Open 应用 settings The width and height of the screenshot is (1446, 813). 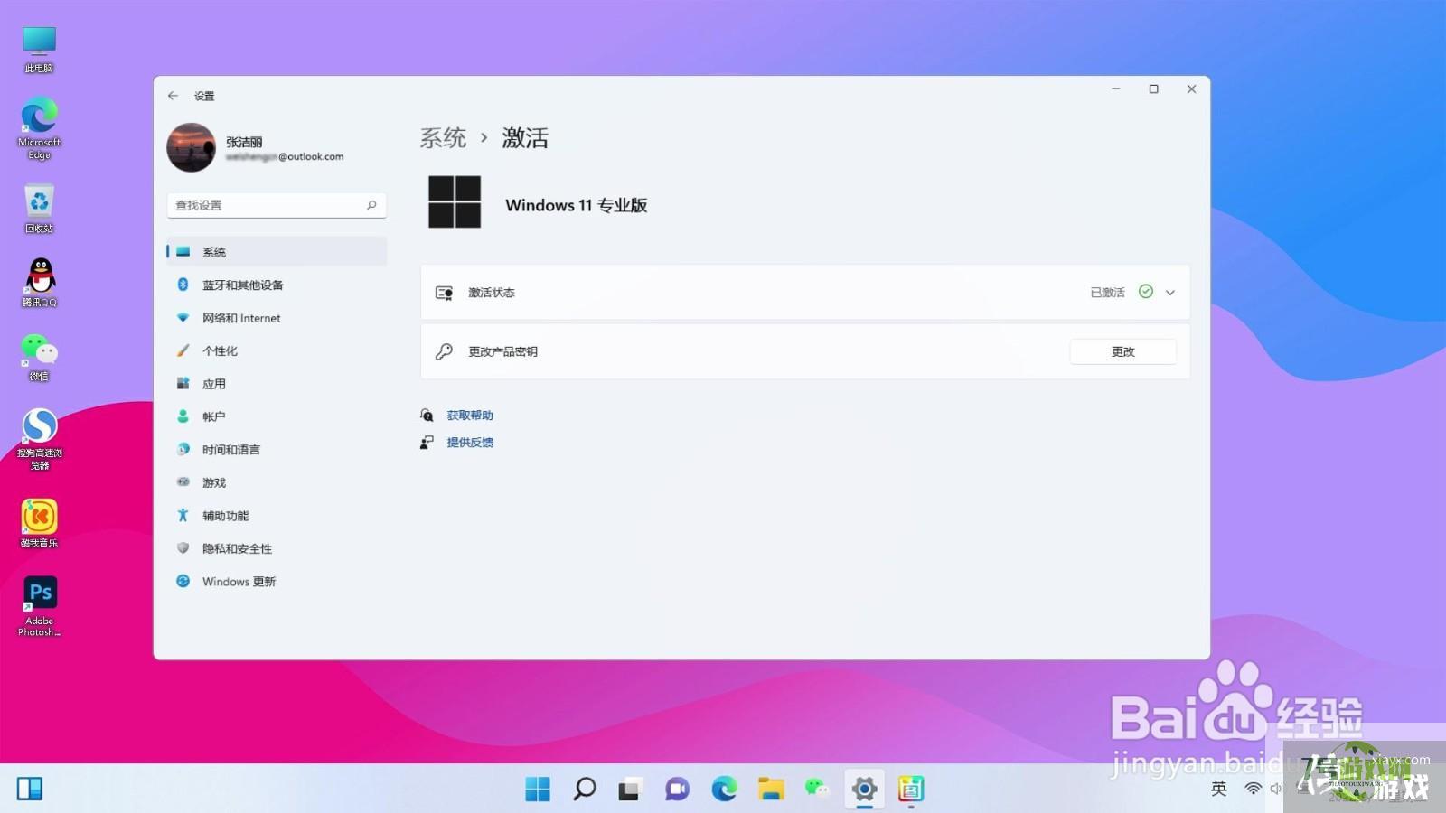click(x=277, y=384)
